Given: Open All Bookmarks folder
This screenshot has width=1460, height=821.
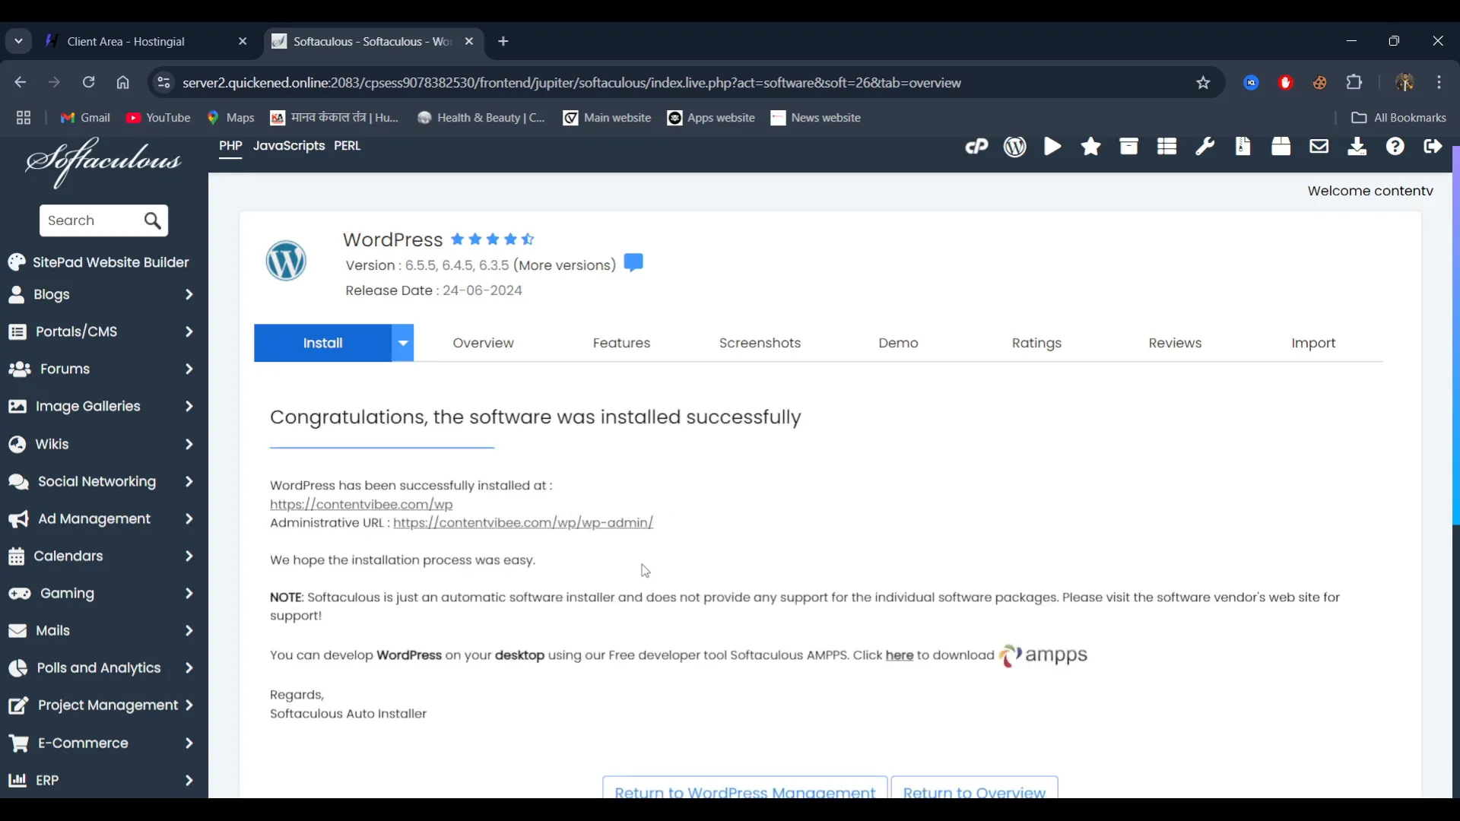Looking at the screenshot, I should click(x=1398, y=118).
